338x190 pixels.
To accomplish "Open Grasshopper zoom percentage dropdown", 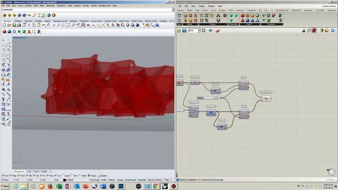I will pos(199,31).
